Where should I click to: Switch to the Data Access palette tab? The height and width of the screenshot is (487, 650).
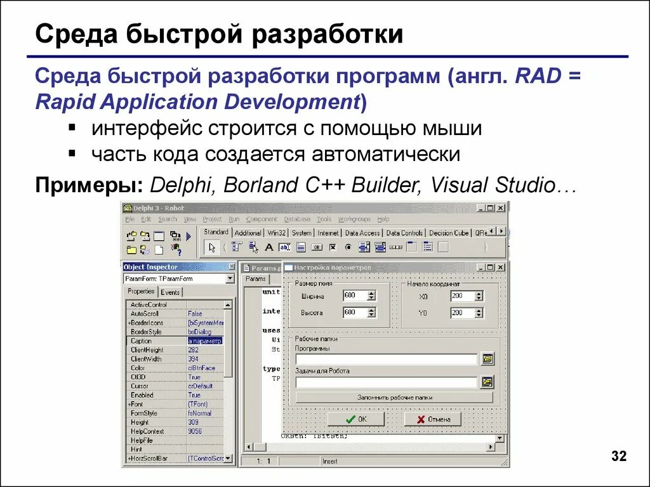pos(362,233)
